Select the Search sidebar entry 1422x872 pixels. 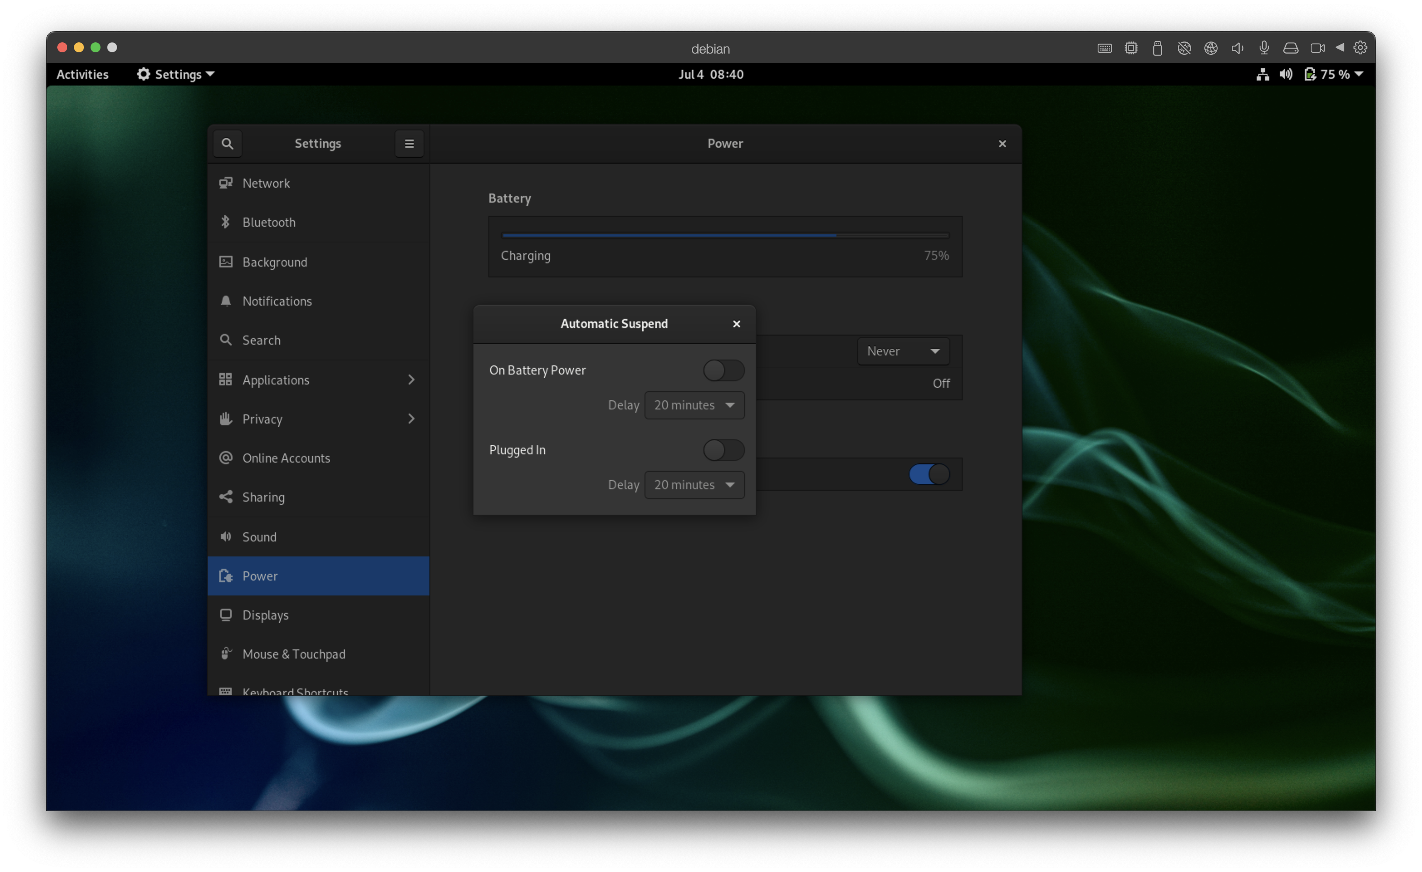click(319, 340)
